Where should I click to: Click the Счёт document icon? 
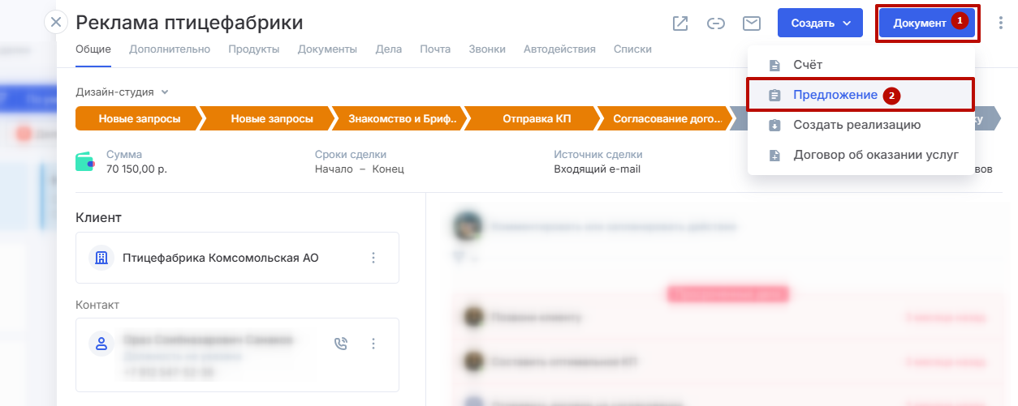(x=774, y=66)
